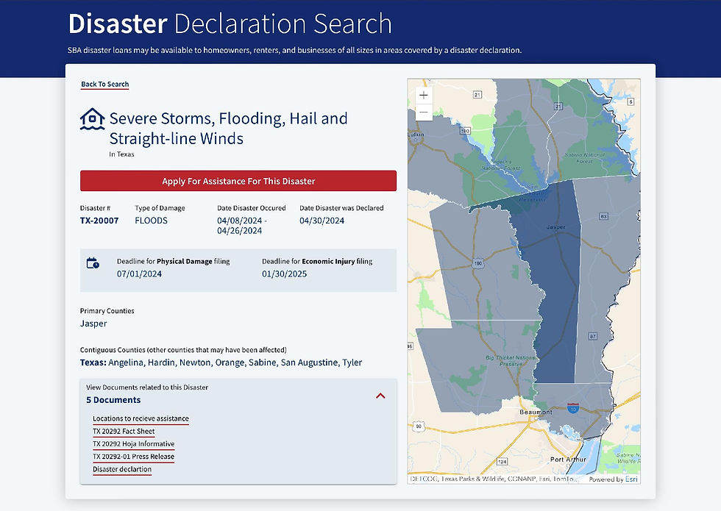Click the FLOODS damage type value

pos(152,221)
